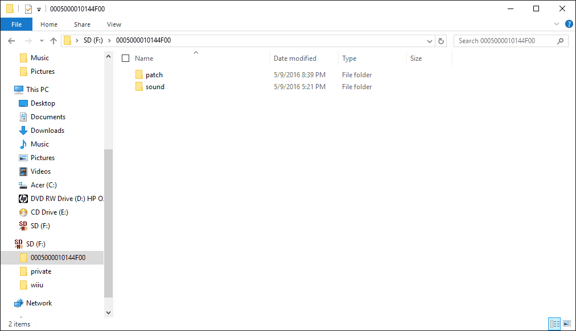Expand chevron before SD (F:) in path
This screenshot has width=576, height=331.
77,40
